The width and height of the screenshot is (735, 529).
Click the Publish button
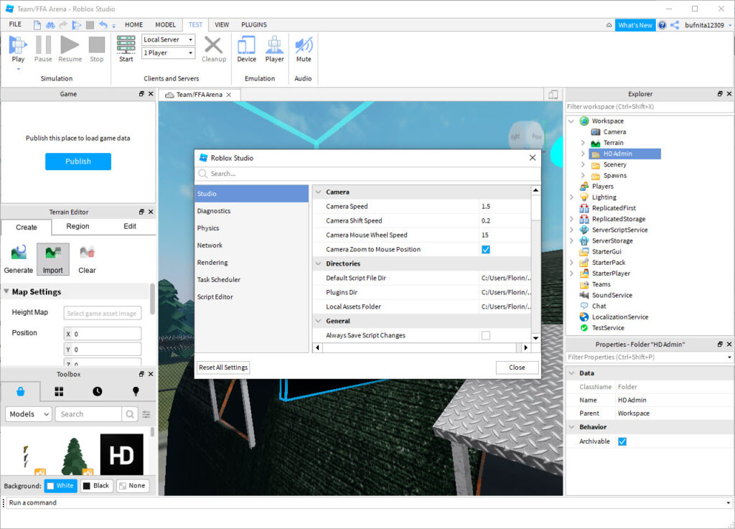tap(78, 161)
